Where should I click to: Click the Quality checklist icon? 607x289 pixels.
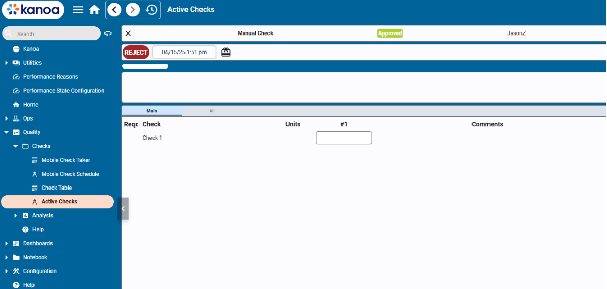tap(16, 132)
